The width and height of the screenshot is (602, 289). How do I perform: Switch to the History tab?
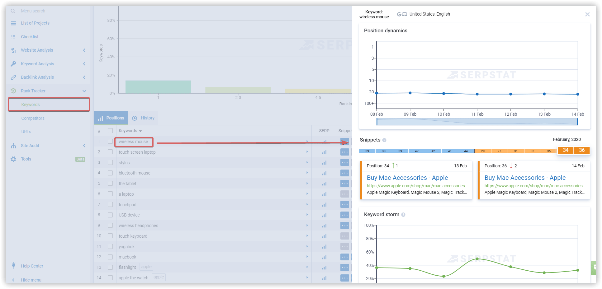tap(143, 118)
